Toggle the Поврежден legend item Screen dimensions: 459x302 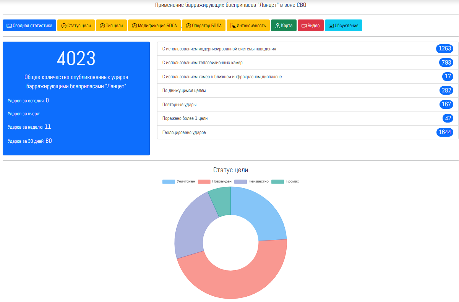pos(215,181)
